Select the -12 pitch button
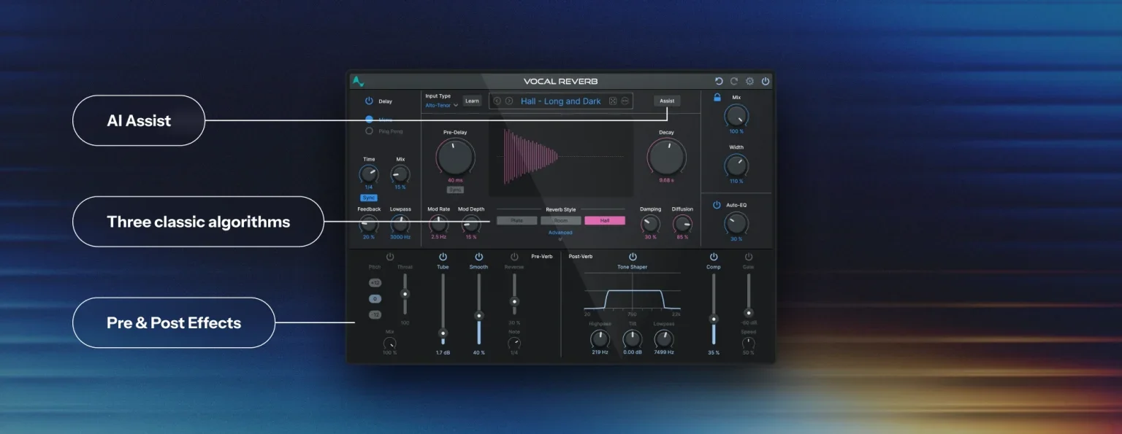Screen dimensions: 1122x434 point(375,315)
